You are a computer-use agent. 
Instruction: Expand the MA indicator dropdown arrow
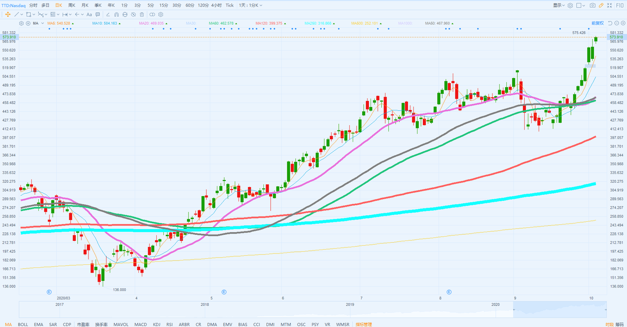(x=43, y=23)
